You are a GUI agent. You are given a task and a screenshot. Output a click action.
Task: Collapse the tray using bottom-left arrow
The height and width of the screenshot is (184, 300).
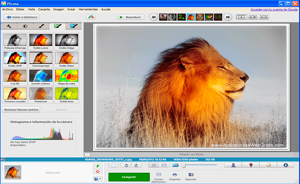click(2, 159)
